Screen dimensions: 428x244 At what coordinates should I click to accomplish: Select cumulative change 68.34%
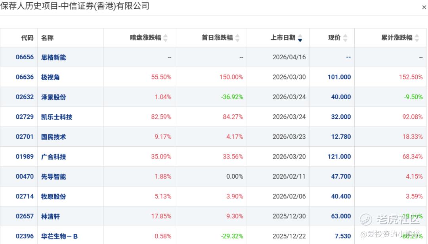click(x=413, y=157)
